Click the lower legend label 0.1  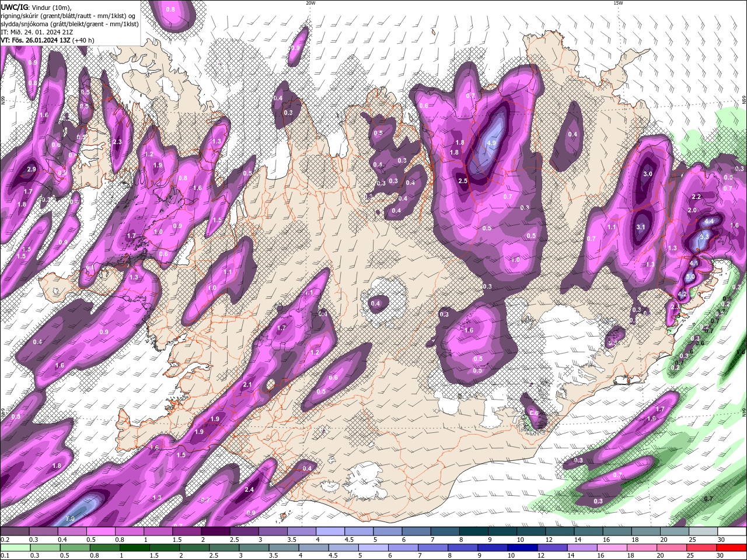coord(5,556)
